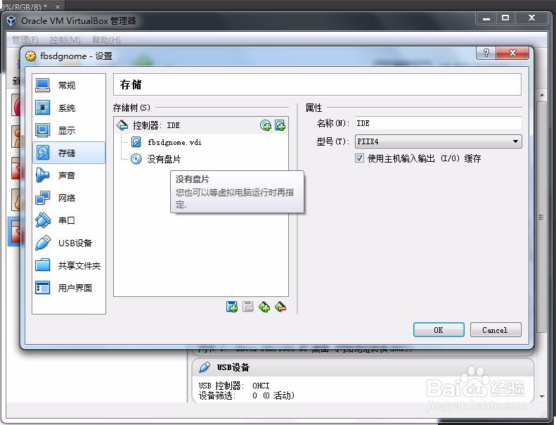Select the 存储 storage settings category

pyautogui.click(x=69, y=153)
